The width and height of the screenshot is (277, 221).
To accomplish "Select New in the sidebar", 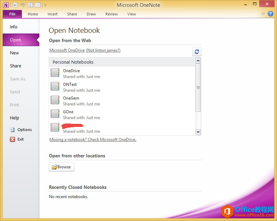I will pyautogui.click(x=14, y=53).
